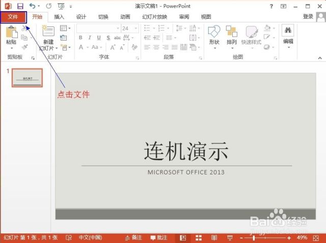Click the 粘贴 paste icon
Viewport: 326px width, 243px height.
point(11,32)
